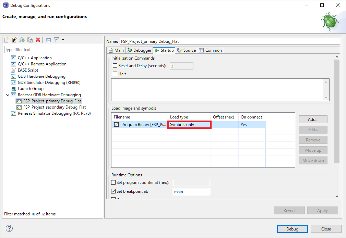Open the help question mark icon
Image resolution: width=346 pixels, height=238 pixels.
click(x=9, y=229)
